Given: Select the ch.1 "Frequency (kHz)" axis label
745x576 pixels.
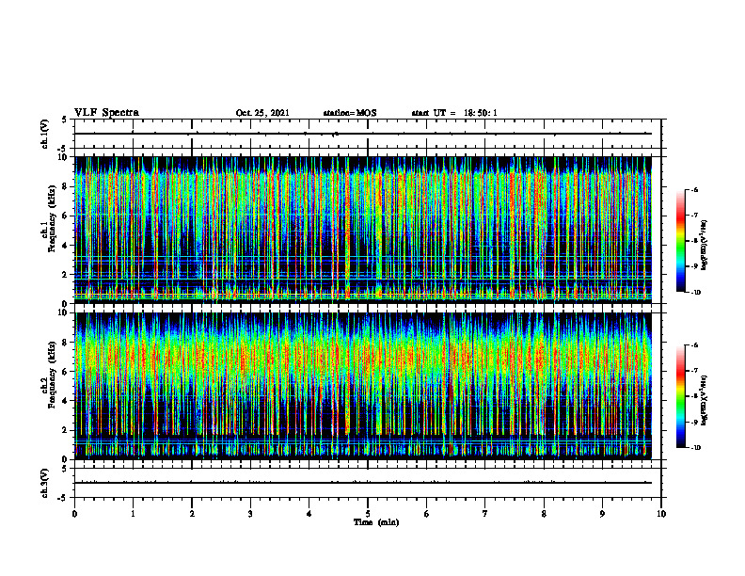Looking at the screenshot, I should click(52, 218).
